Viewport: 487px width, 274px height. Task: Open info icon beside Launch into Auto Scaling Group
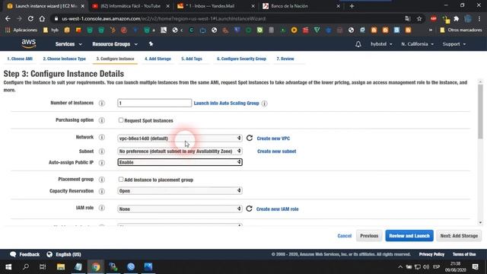[x=264, y=104]
